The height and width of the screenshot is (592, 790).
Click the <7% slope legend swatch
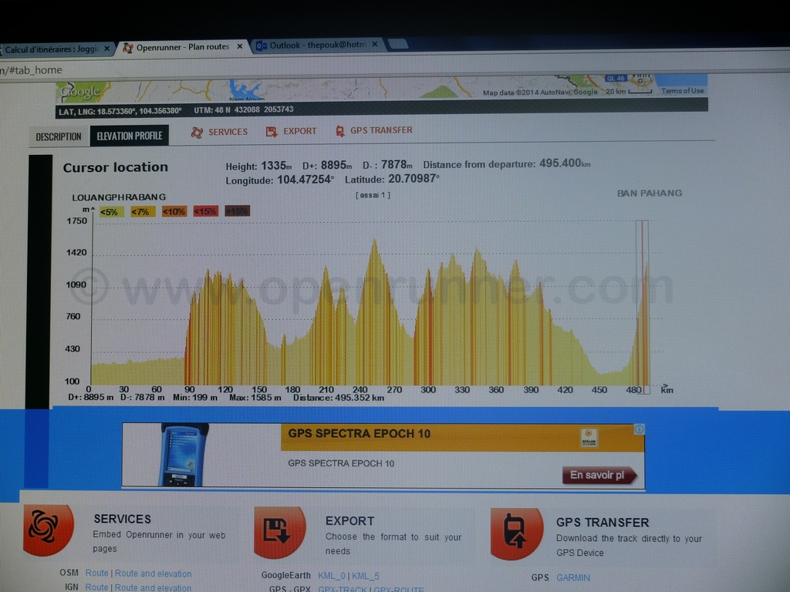pyautogui.click(x=143, y=212)
